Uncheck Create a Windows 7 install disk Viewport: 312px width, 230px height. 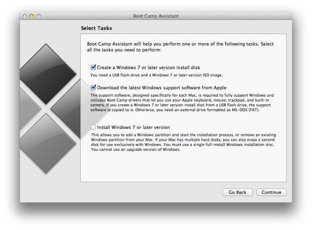[x=93, y=67]
